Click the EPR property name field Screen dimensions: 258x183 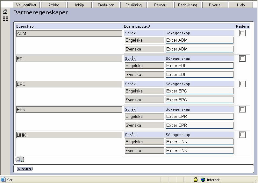(69, 110)
